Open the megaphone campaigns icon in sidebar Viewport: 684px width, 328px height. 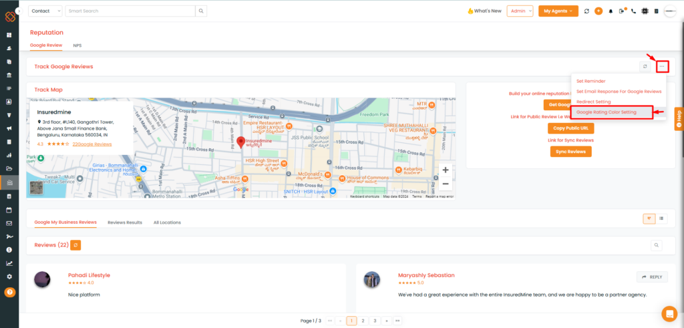coord(9,128)
